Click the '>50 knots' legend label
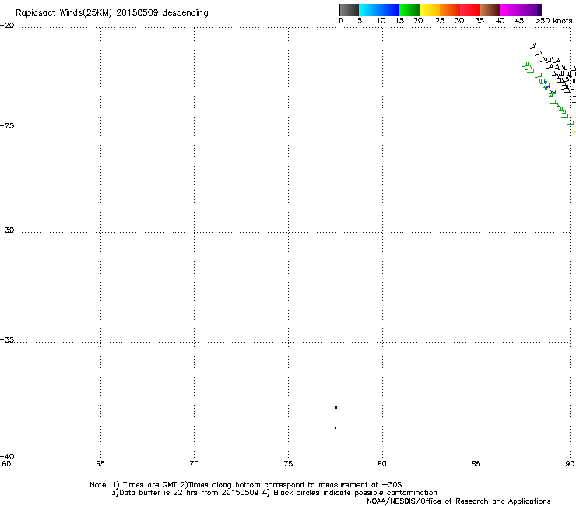The width and height of the screenshot is (576, 506). coord(553,21)
